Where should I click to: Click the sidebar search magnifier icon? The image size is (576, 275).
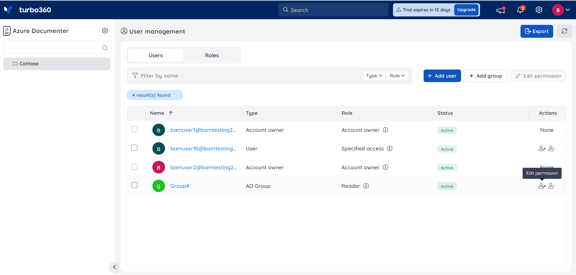[105, 48]
